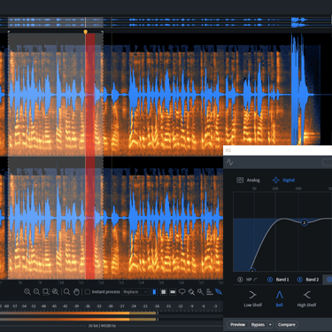Select the plain magnifier zoom tool

(67, 292)
